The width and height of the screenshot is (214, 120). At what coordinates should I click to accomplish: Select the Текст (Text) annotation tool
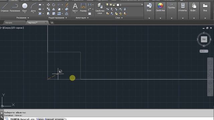click(x=75, y=7)
